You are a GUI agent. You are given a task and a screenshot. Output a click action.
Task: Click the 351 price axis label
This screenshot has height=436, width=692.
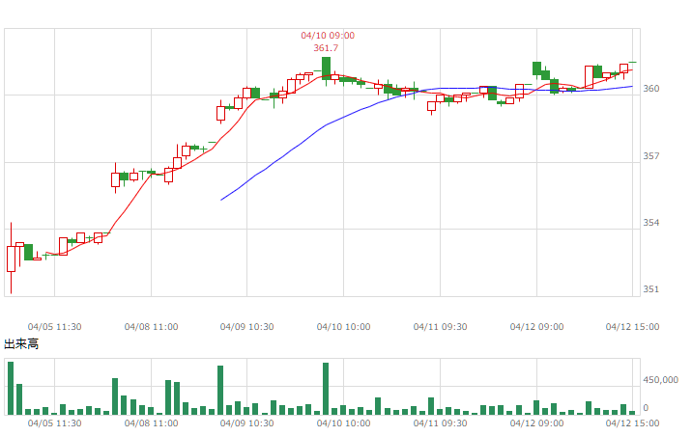tap(651, 289)
